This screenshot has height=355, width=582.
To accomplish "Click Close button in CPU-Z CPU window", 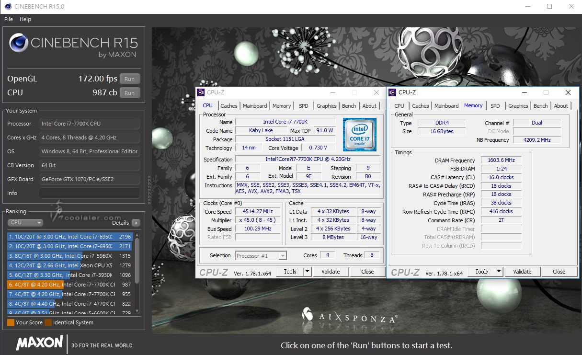I will pos(367,272).
